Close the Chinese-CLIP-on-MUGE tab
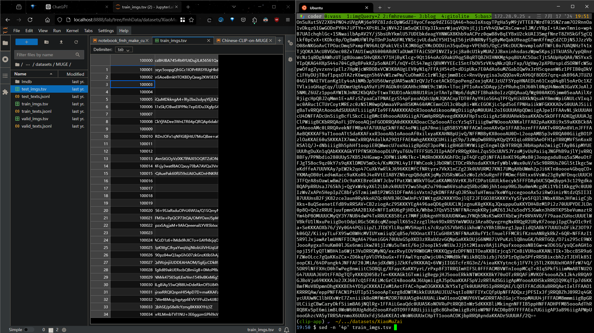Screen dimensions: 594x333 271,40
